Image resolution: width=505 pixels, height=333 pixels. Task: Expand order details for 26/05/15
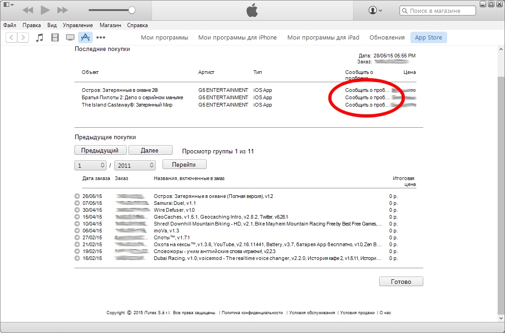pyautogui.click(x=77, y=196)
